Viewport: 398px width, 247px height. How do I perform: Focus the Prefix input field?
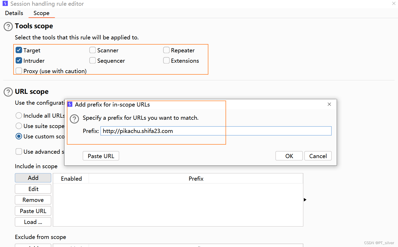(x=216, y=131)
